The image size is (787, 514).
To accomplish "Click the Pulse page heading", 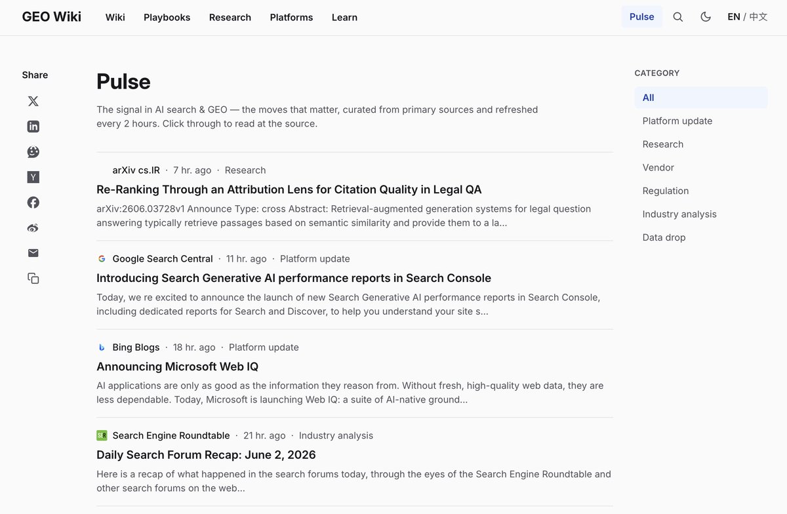I will (x=123, y=81).
